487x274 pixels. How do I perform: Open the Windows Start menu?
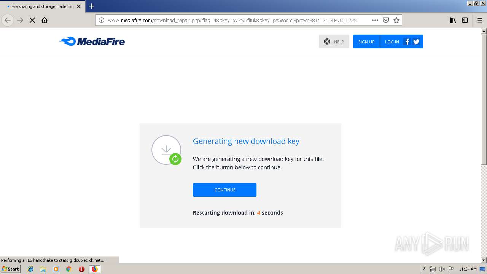click(x=10, y=269)
